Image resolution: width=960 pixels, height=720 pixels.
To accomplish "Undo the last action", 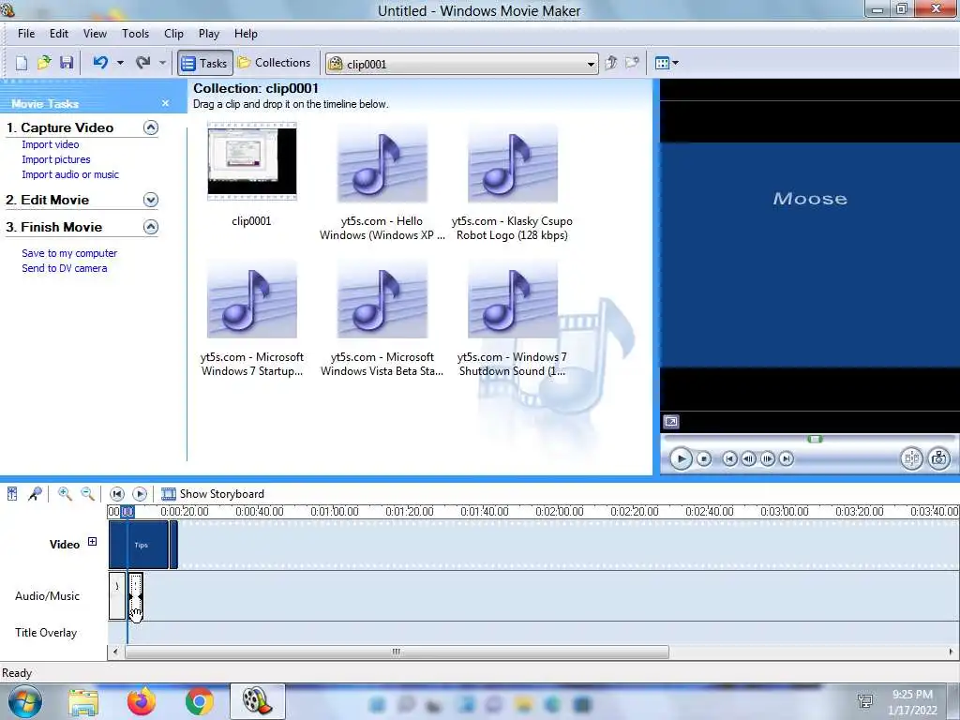I will click(x=100, y=63).
